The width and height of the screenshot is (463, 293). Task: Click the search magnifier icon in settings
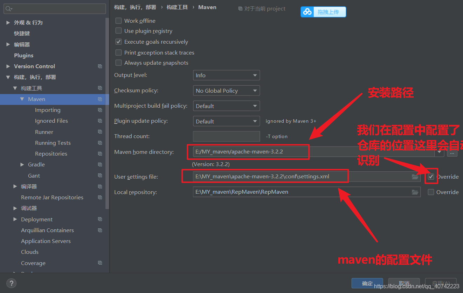(x=8, y=9)
